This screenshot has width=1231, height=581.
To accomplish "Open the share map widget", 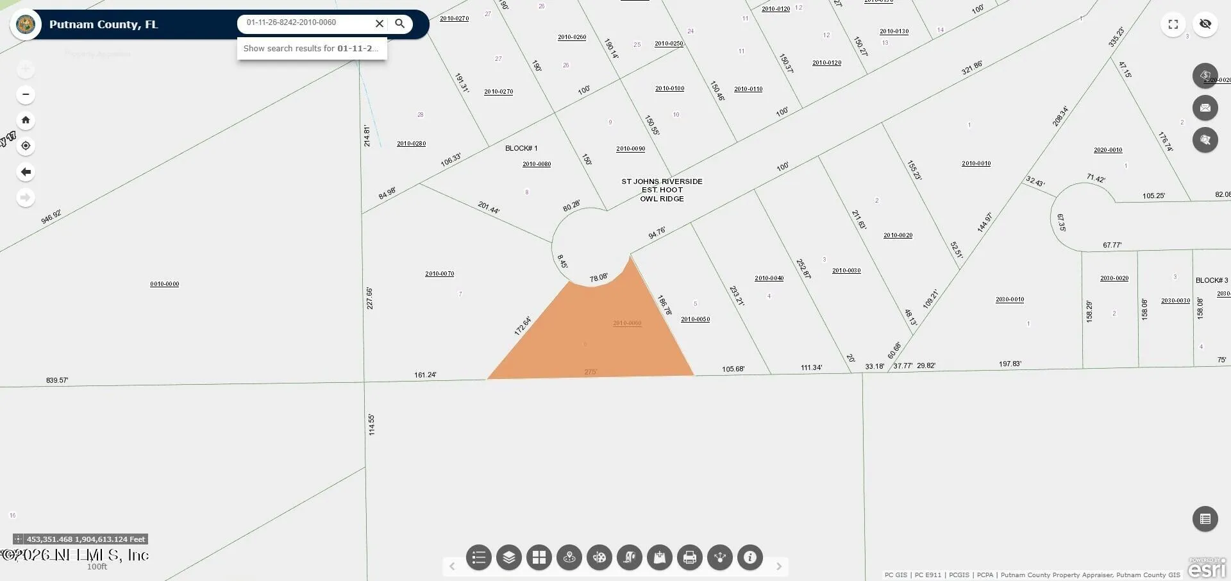I will click(720, 557).
